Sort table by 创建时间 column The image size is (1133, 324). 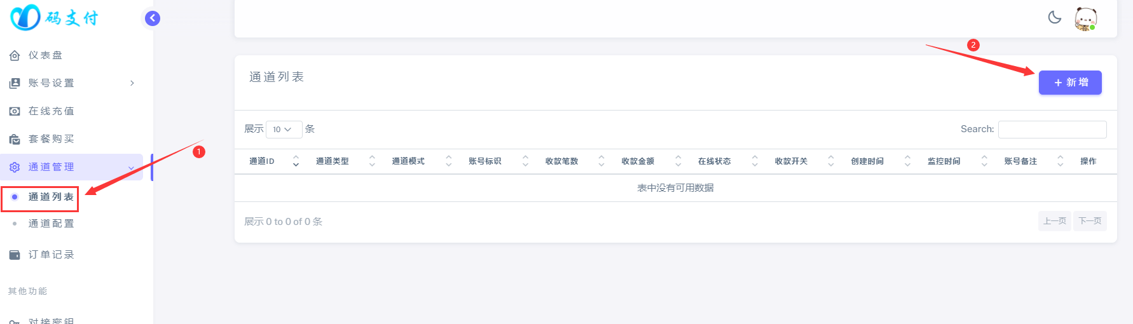click(880, 161)
